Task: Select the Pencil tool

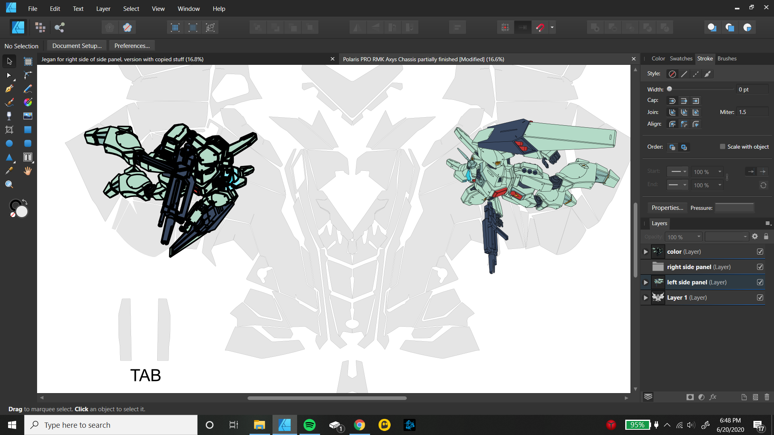Action: click(x=28, y=89)
